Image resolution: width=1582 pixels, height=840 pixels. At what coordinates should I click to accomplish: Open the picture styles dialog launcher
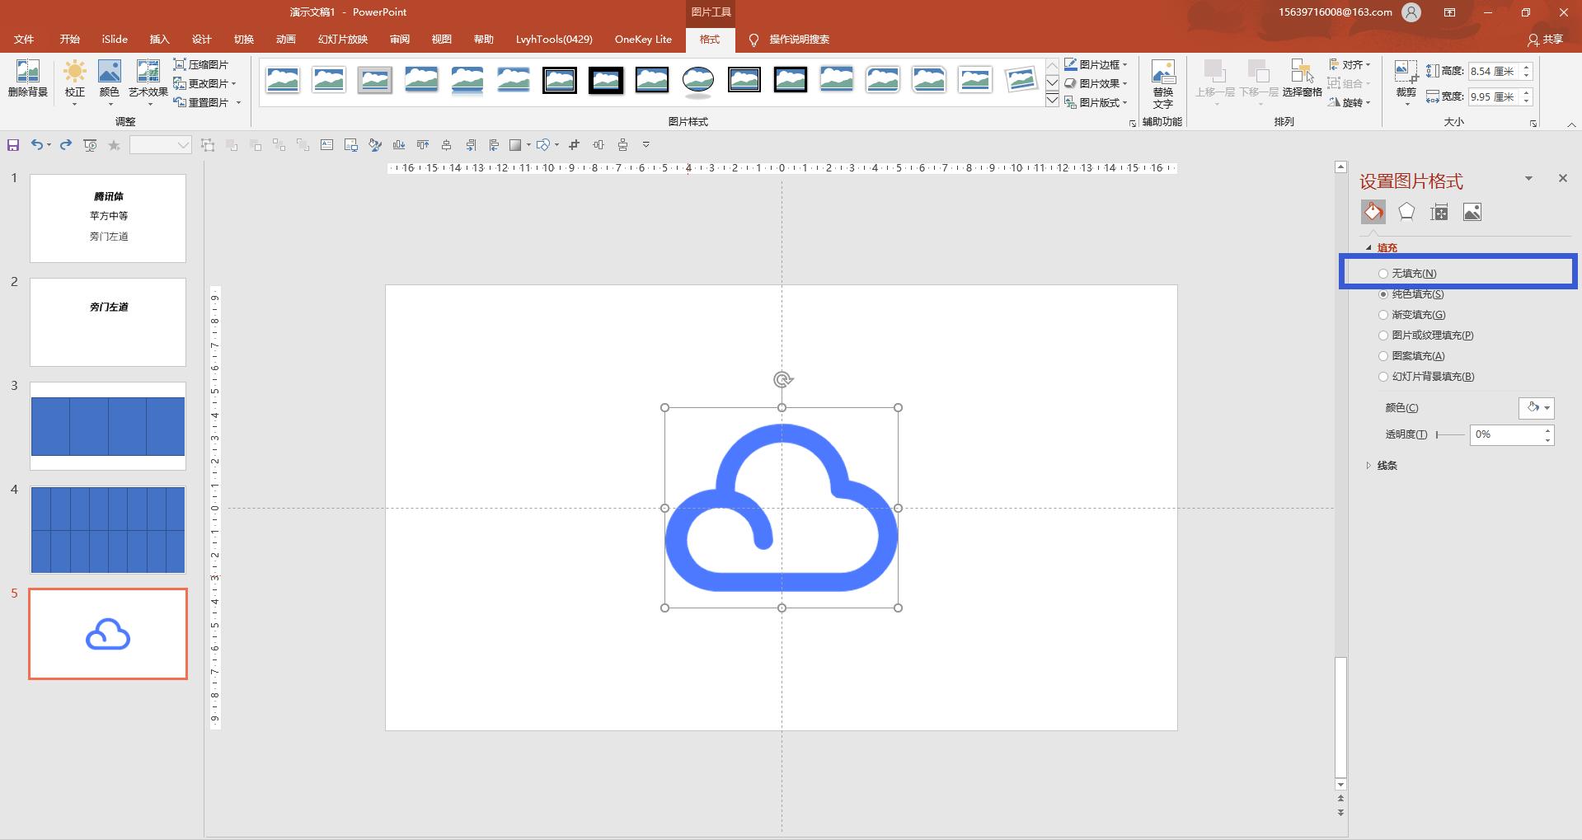1132,124
